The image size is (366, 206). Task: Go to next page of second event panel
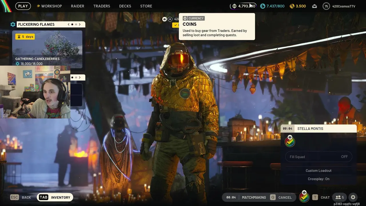point(80,77)
